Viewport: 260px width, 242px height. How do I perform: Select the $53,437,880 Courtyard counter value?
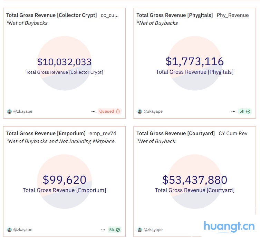[x=195, y=180]
